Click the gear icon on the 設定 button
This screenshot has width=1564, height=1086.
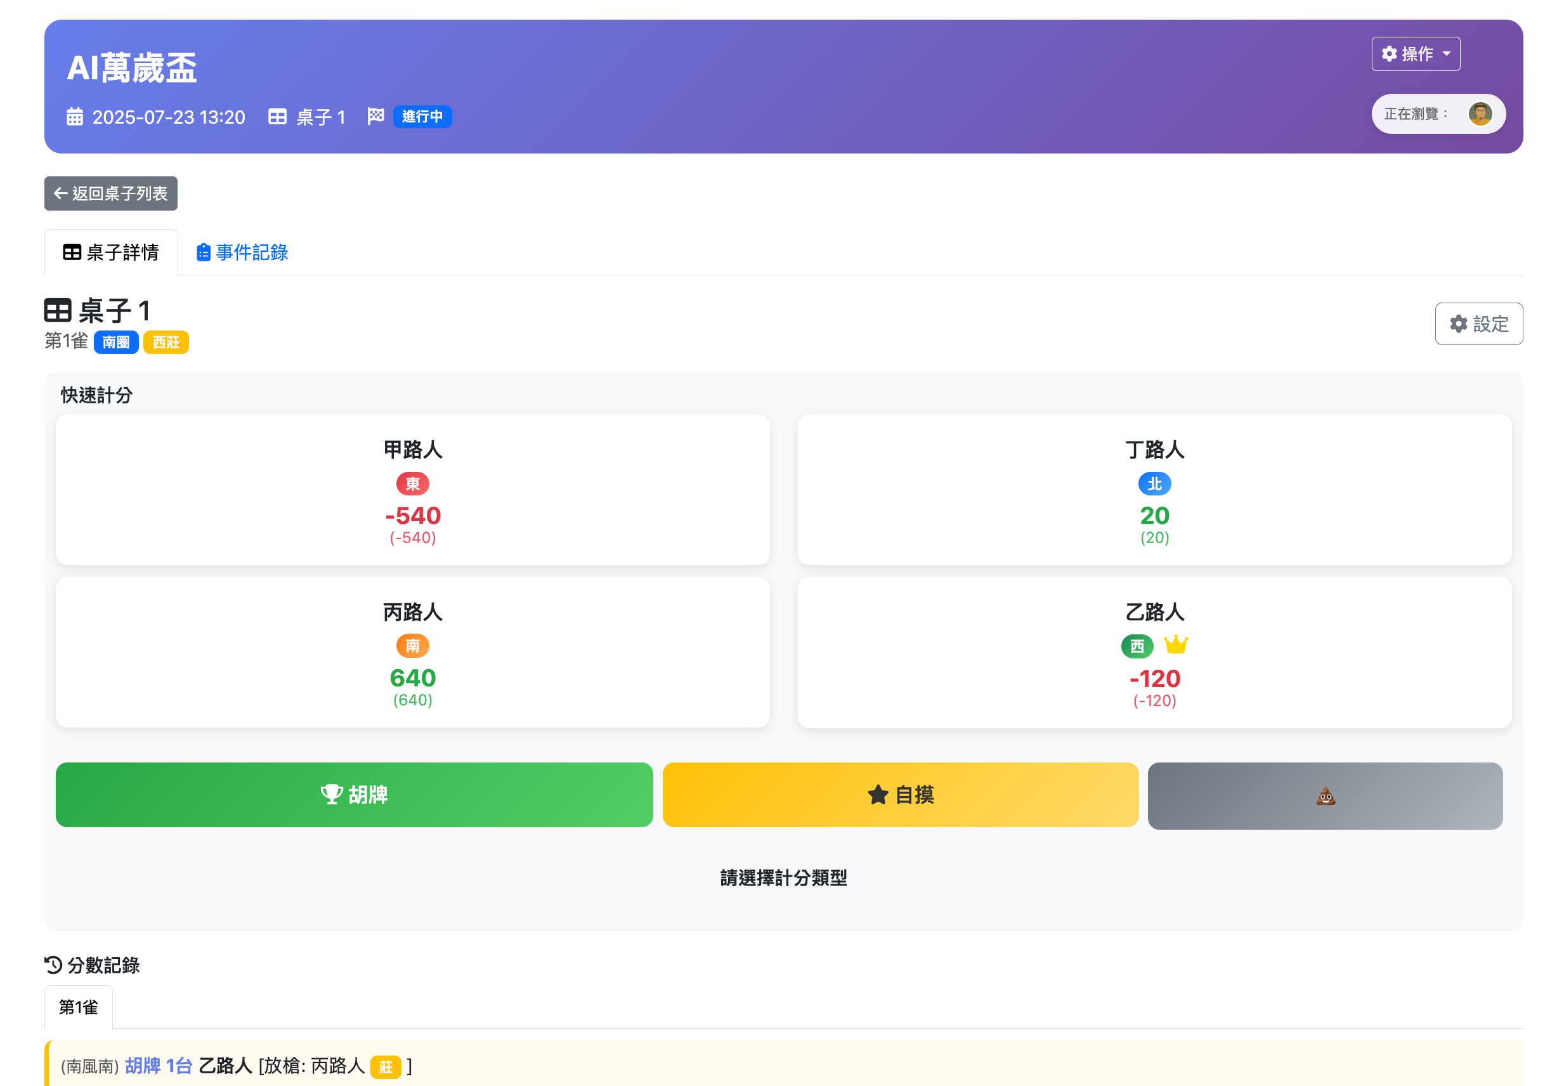[1458, 325]
